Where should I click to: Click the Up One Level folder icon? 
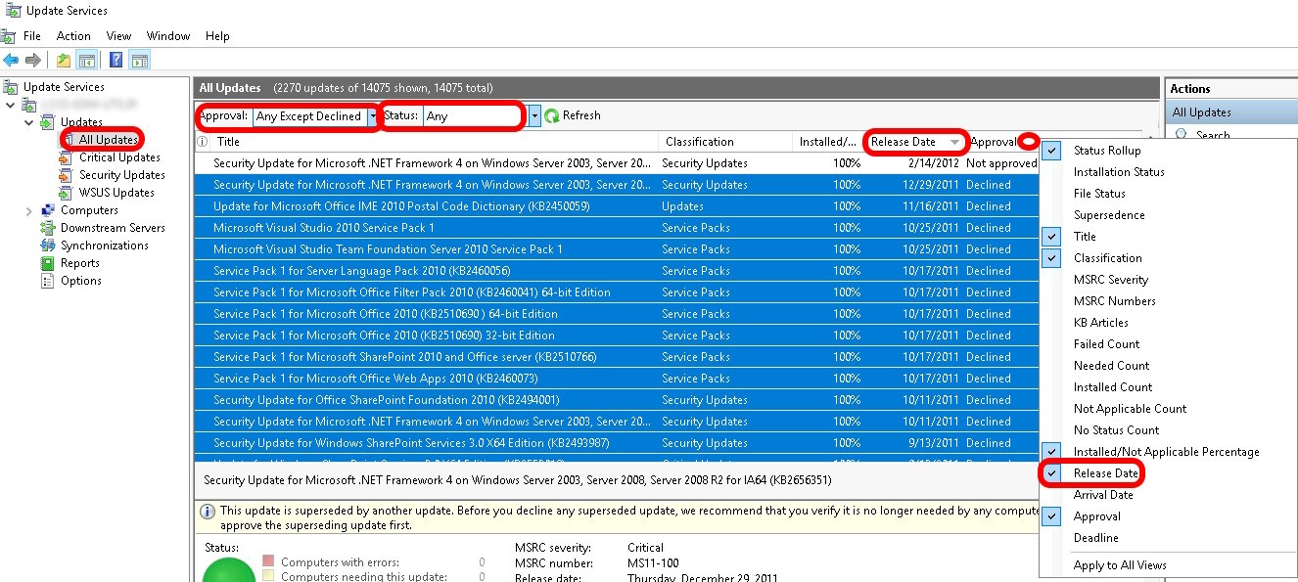[x=64, y=61]
